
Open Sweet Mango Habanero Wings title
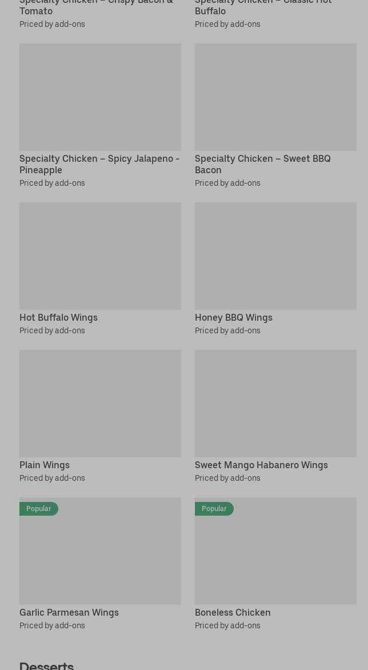tap(261, 465)
